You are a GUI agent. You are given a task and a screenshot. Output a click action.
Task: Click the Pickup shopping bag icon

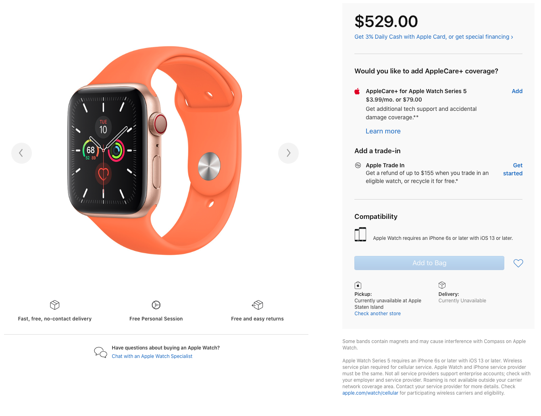tap(358, 285)
